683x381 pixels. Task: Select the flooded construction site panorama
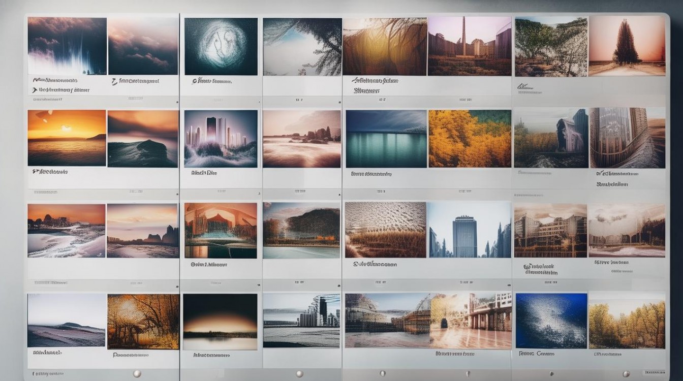(428, 321)
